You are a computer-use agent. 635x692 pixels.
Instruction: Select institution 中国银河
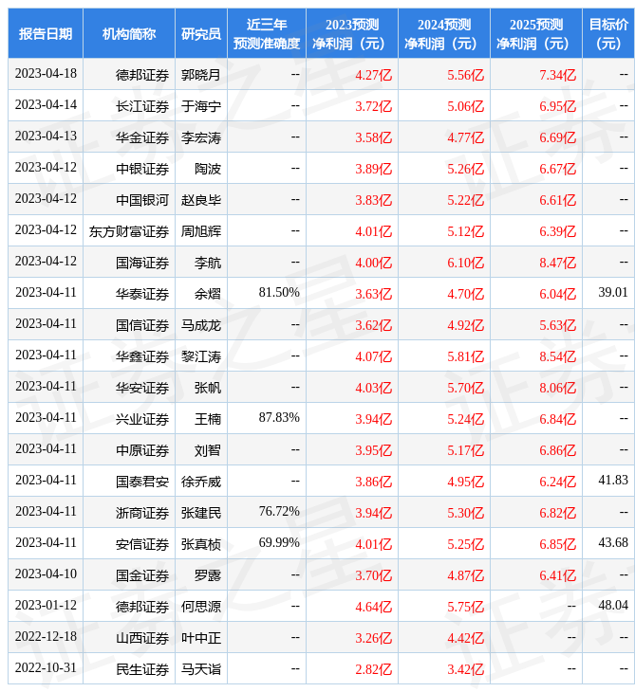pos(142,200)
